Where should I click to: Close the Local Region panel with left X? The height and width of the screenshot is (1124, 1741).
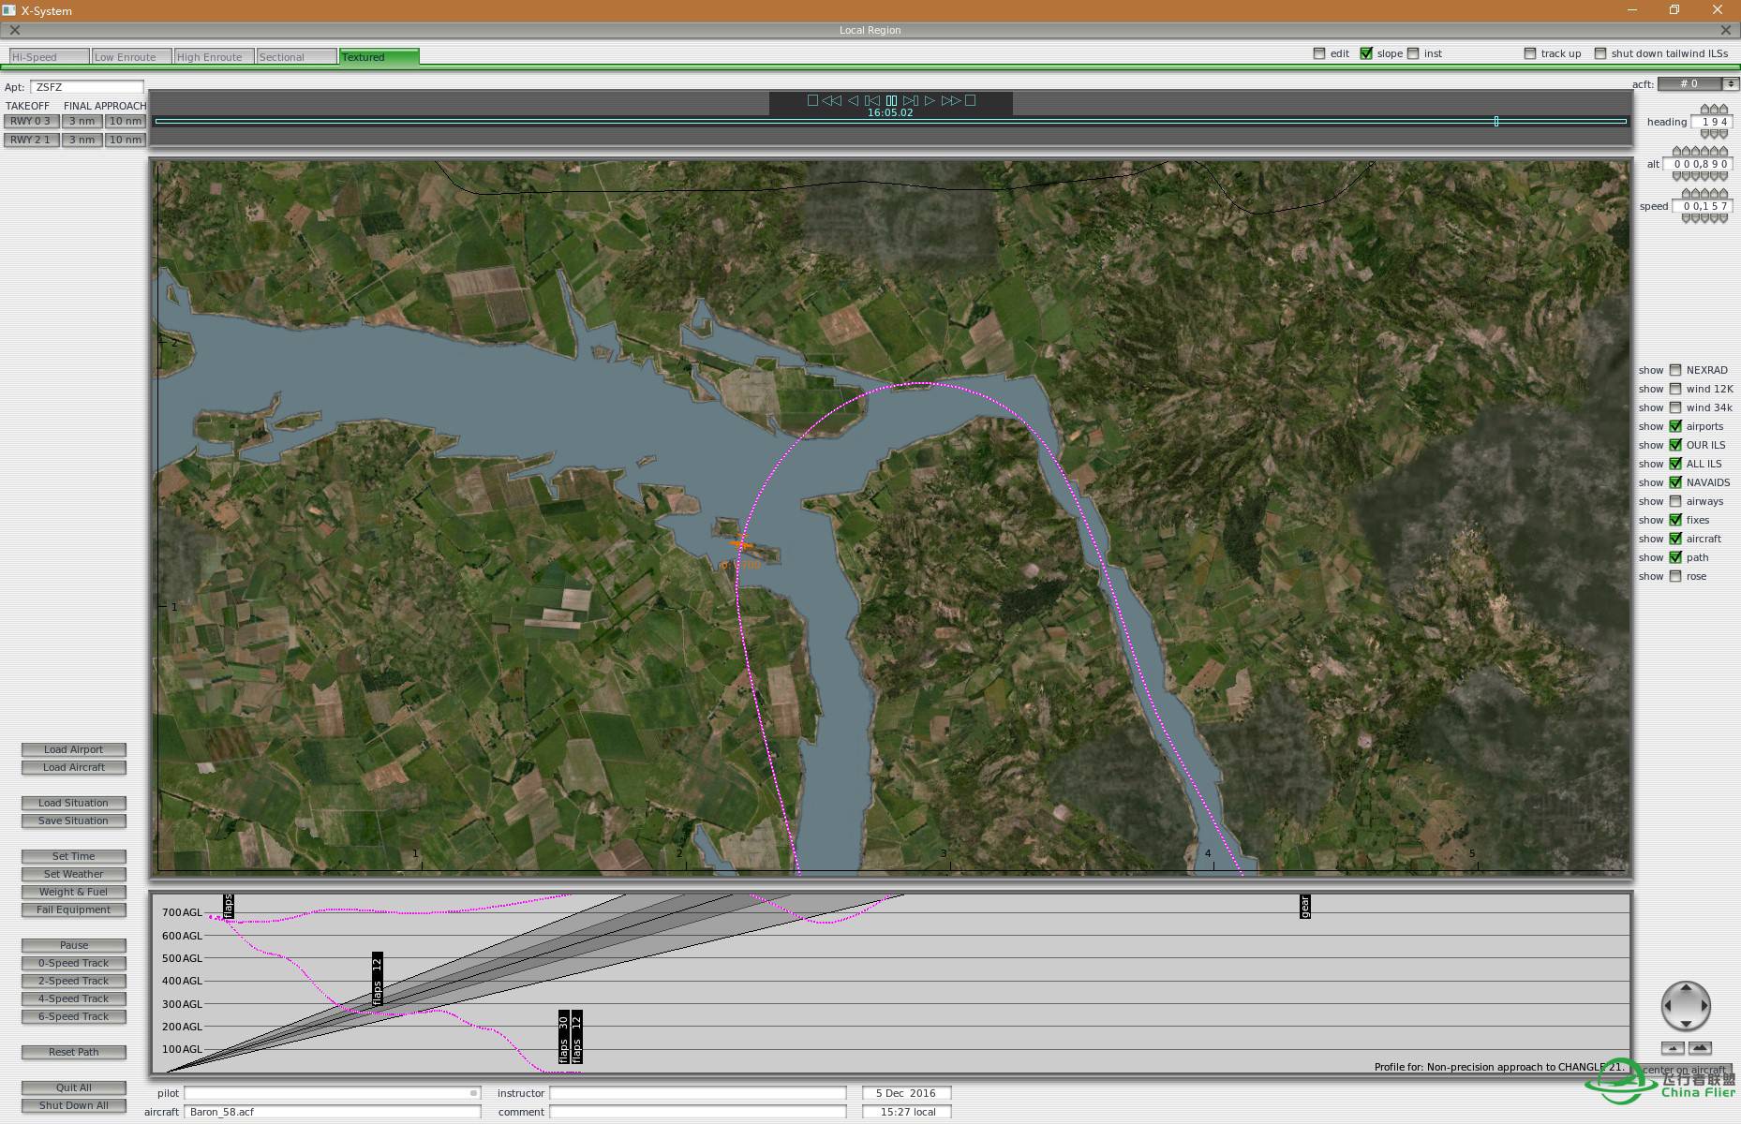click(14, 30)
